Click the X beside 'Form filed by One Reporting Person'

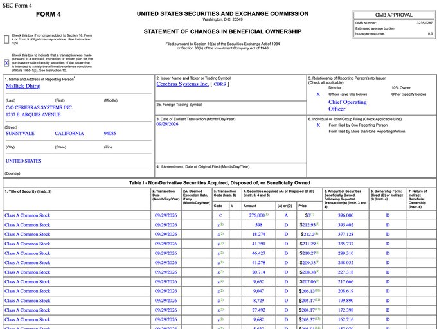point(318,125)
